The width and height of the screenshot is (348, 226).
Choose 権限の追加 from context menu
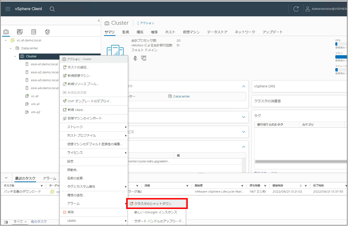tap(94, 195)
